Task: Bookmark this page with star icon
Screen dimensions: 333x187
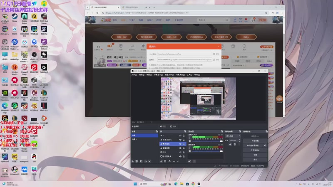Action: 266,13
